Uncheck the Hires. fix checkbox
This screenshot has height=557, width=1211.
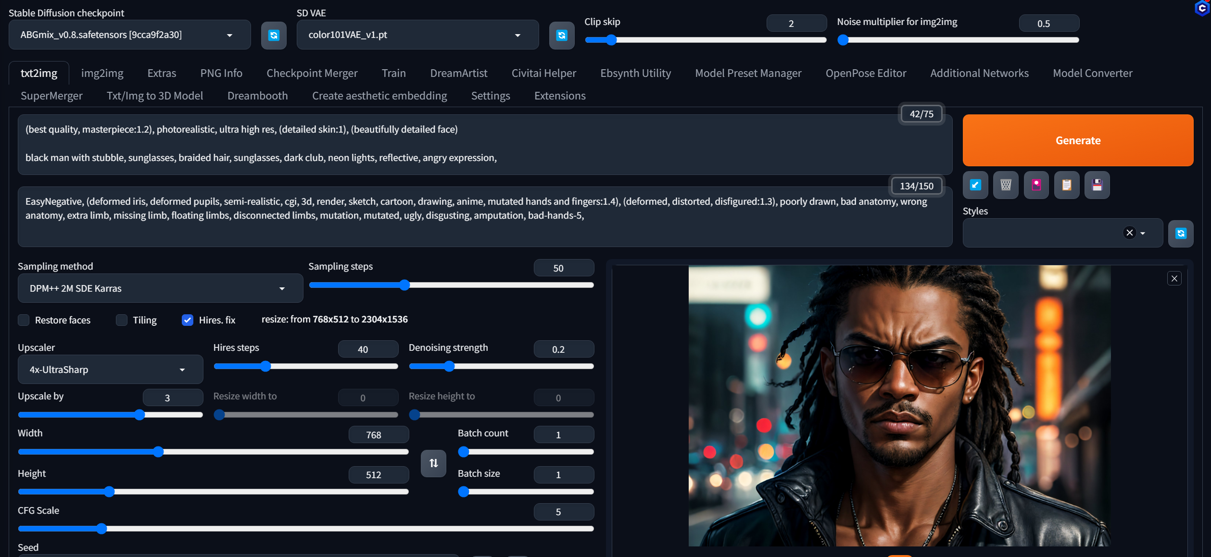(188, 320)
